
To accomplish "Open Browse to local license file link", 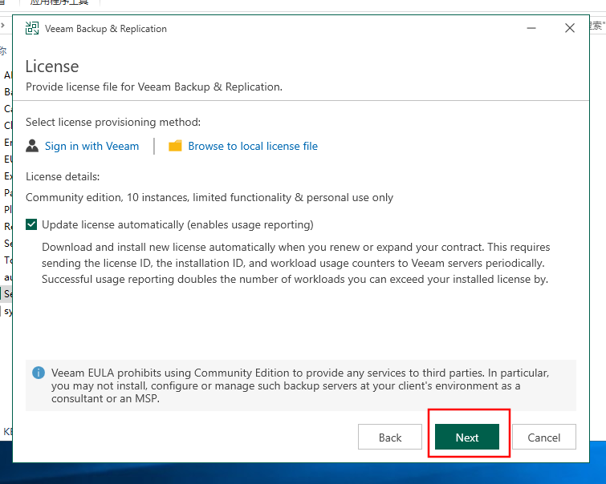I will pos(253,146).
